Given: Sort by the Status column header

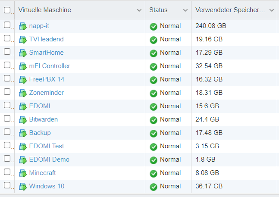Looking at the screenshot, I should click(x=158, y=10).
